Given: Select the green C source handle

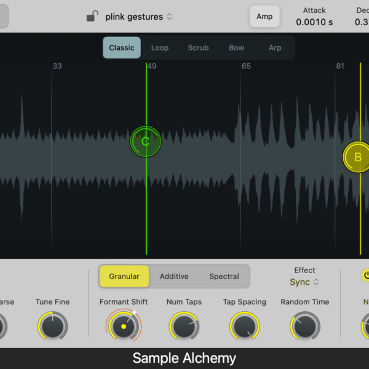Looking at the screenshot, I should coord(146,141).
